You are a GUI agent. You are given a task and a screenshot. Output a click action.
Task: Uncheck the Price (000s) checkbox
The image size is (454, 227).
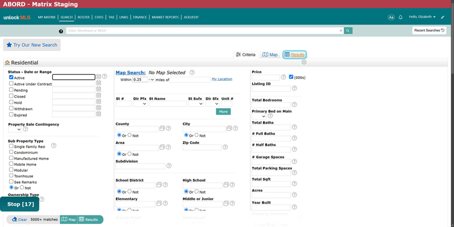pyautogui.click(x=291, y=77)
